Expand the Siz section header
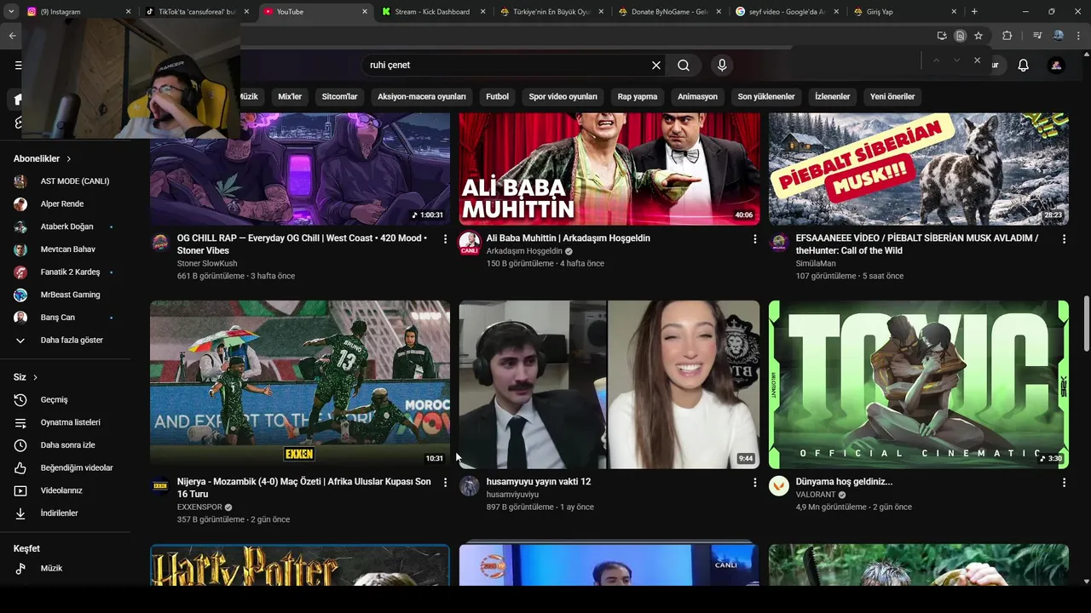This screenshot has height=613, width=1091. click(26, 377)
